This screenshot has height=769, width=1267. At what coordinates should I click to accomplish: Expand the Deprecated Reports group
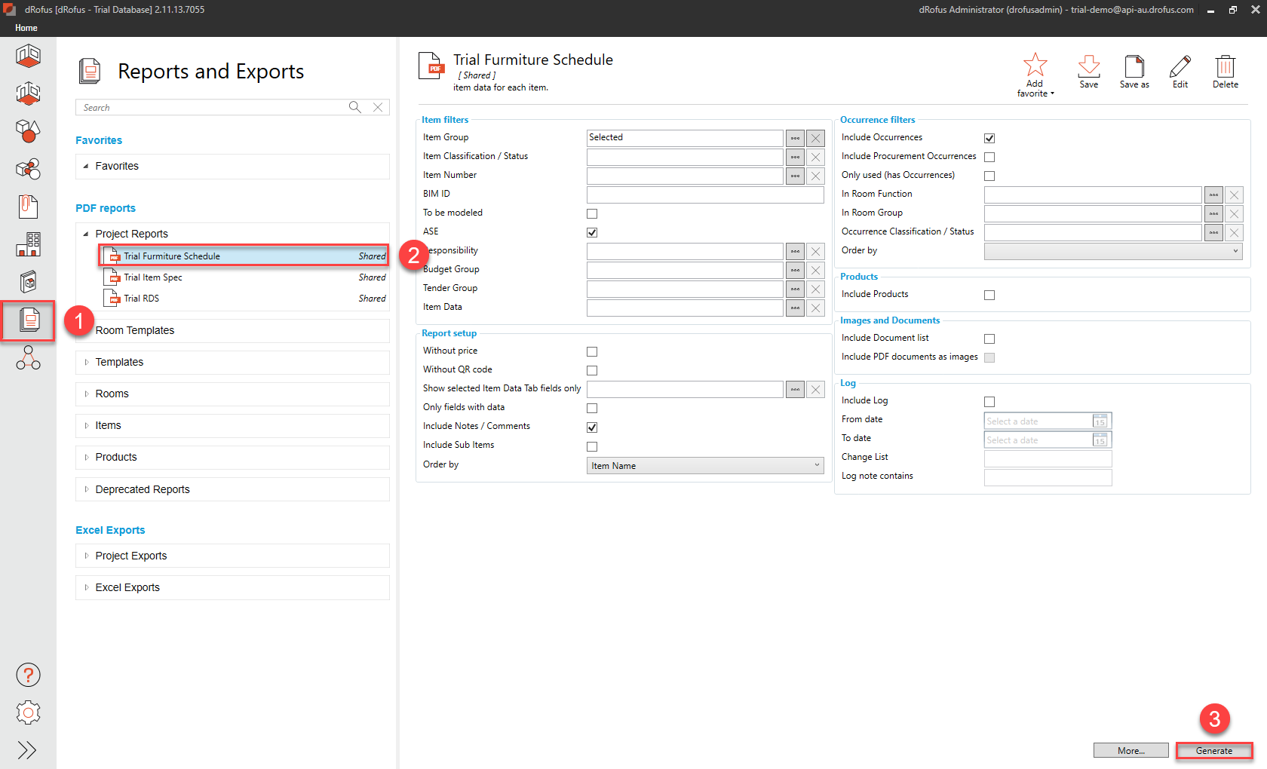(87, 489)
